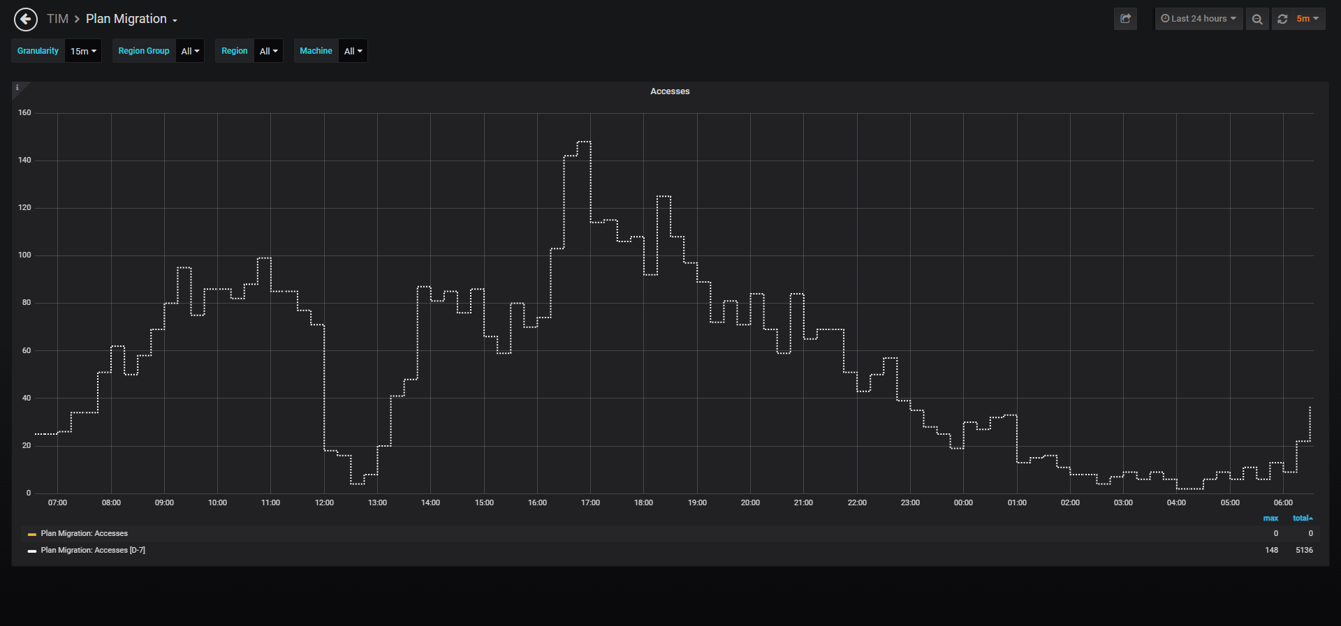Open the Region All dropdown
This screenshot has width=1341, height=626.
coord(268,51)
